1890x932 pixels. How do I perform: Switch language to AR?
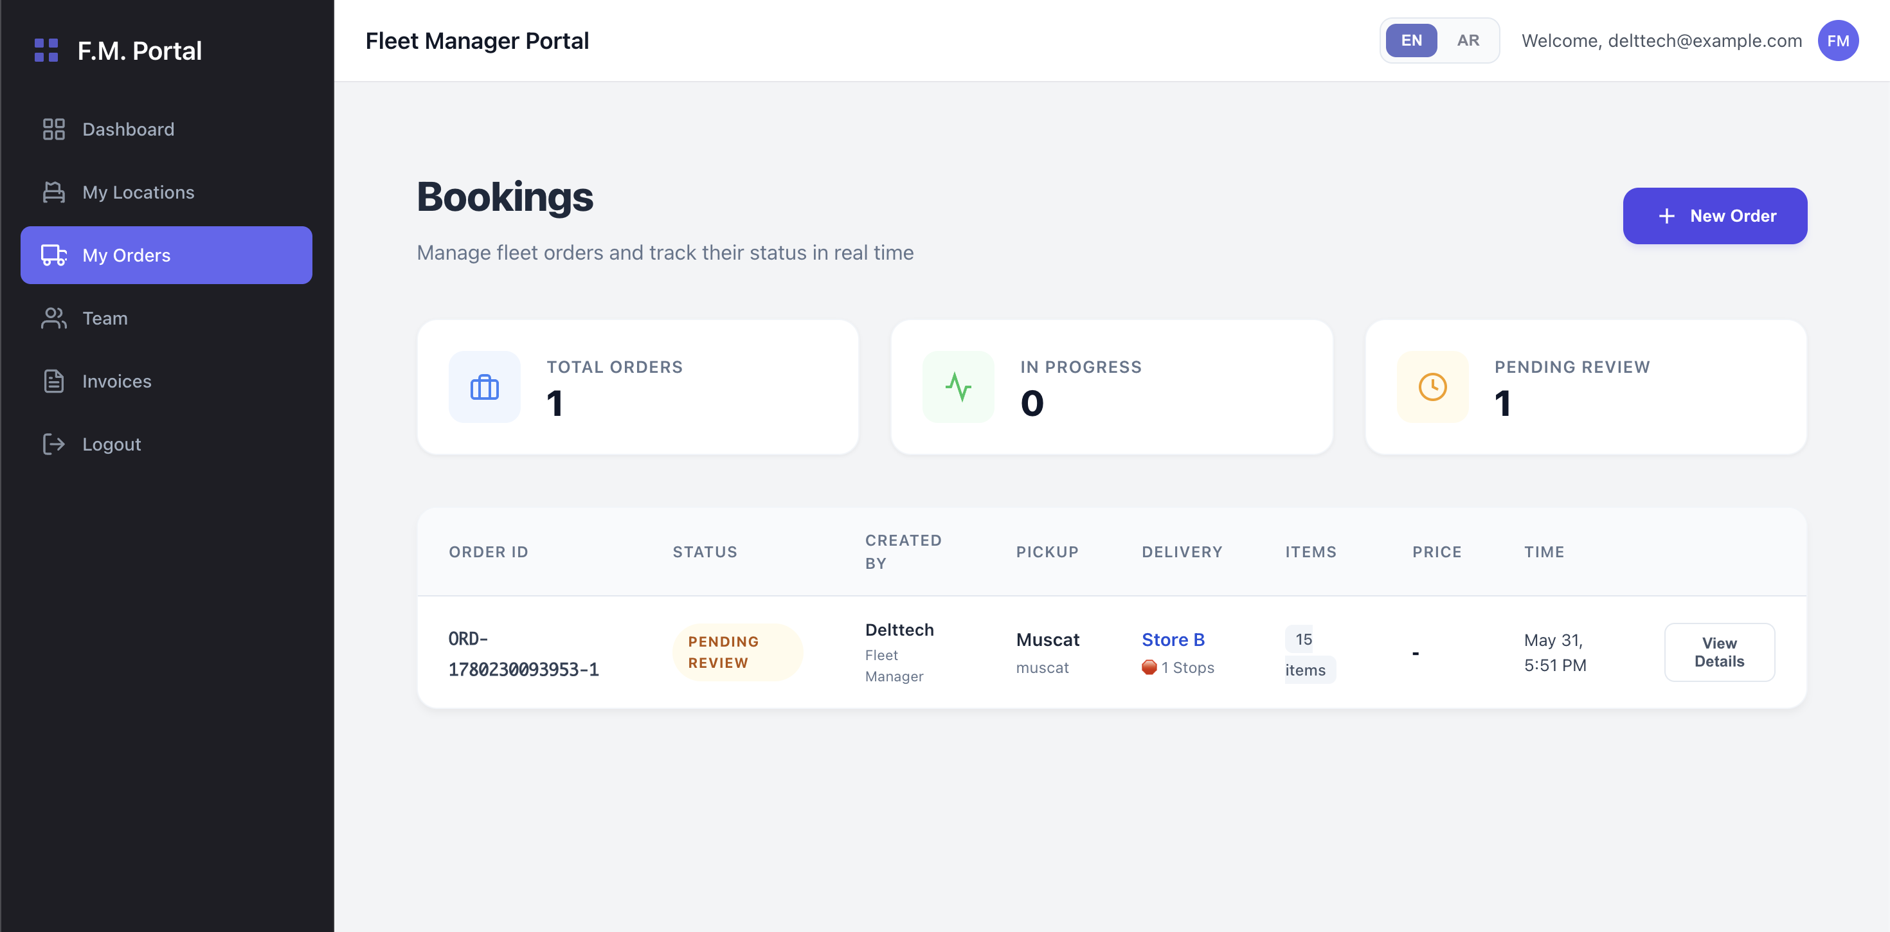point(1468,41)
